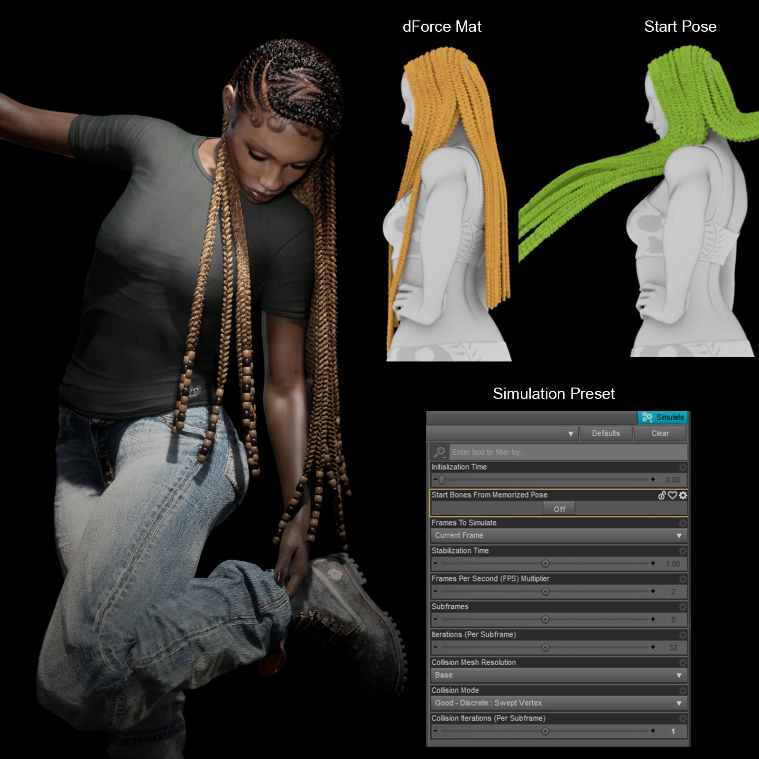Viewport: 759px width, 759px height.
Task: Open gear icon for Frames Per Second Multiplier
Action: (682, 579)
